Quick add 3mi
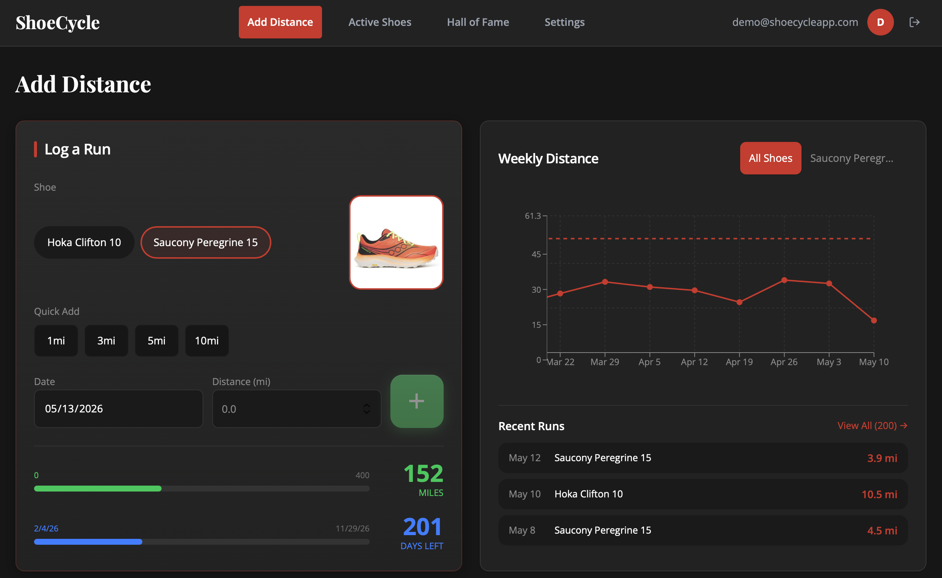The width and height of the screenshot is (942, 578). coord(106,341)
